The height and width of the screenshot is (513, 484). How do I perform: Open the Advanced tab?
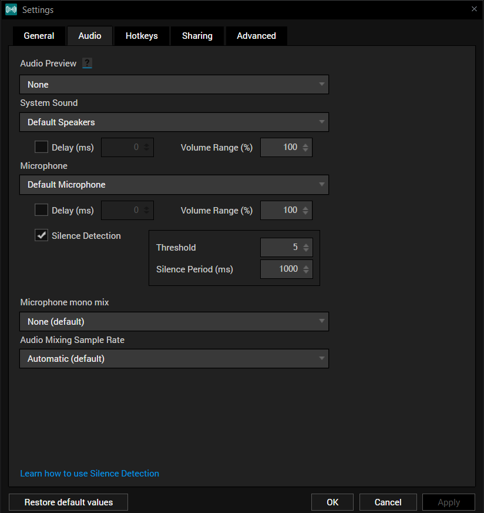pos(256,36)
